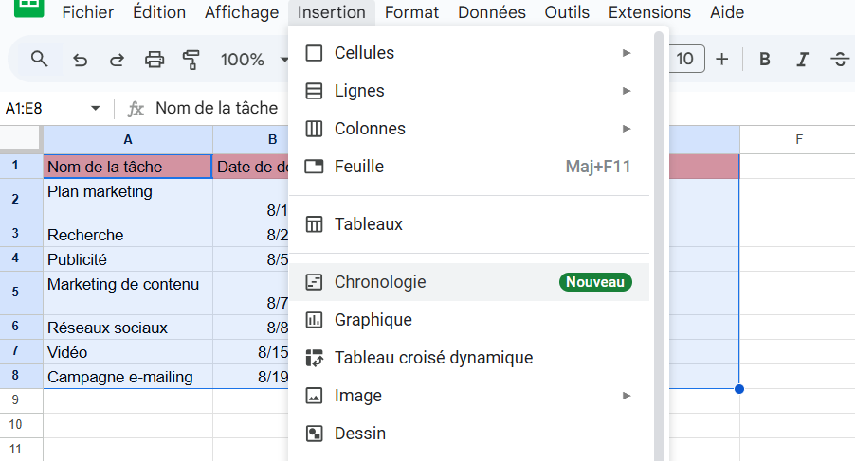855x461 pixels.
Task: Open the Outils menu
Action: (x=567, y=12)
